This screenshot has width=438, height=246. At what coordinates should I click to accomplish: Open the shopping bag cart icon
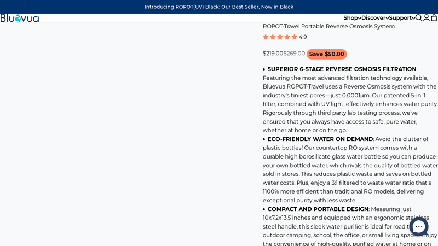[434, 18]
